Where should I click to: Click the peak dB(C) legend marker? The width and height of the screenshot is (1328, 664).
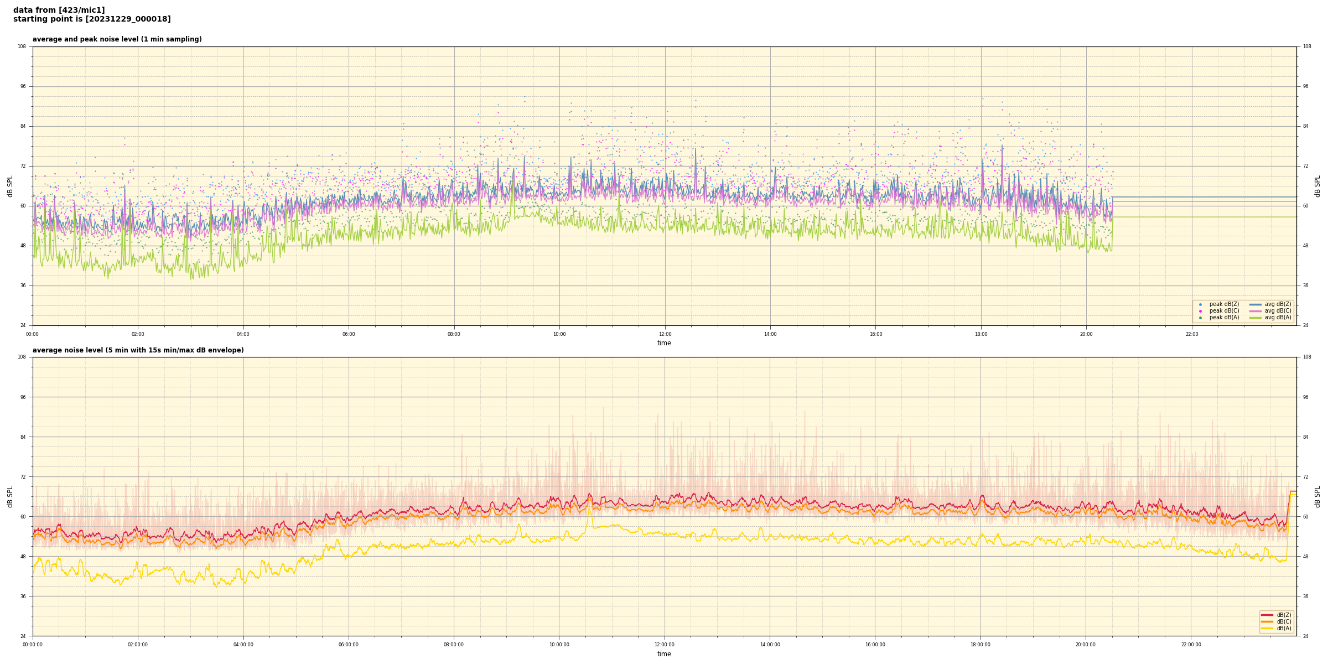[x=1200, y=311]
